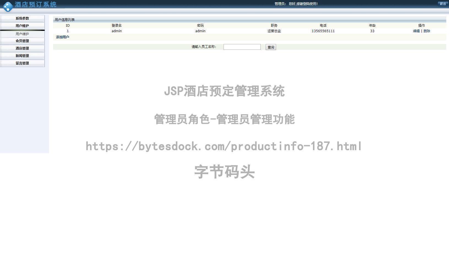Select the age value 33 cell

[x=372, y=31]
